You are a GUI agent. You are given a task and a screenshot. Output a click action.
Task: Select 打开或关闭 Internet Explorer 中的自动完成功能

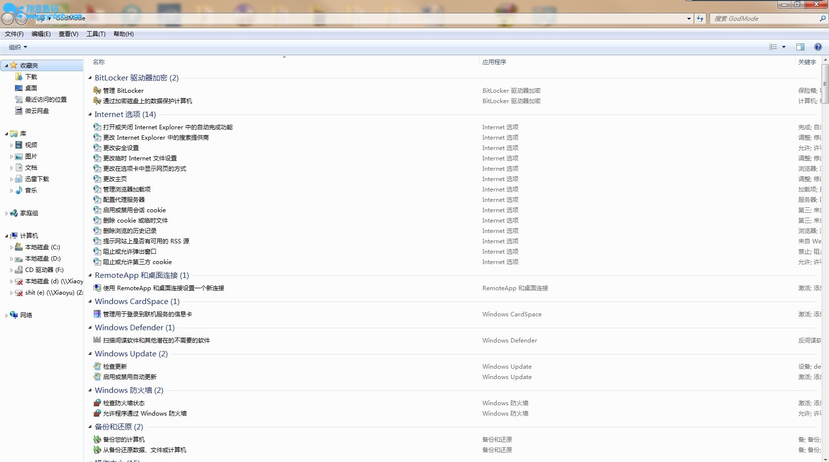[168, 127]
